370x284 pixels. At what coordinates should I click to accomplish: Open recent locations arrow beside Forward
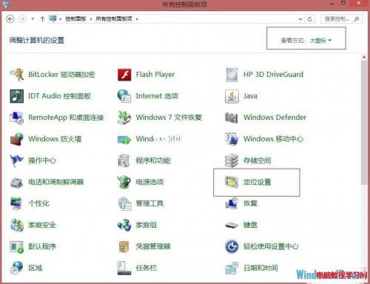click(33, 19)
